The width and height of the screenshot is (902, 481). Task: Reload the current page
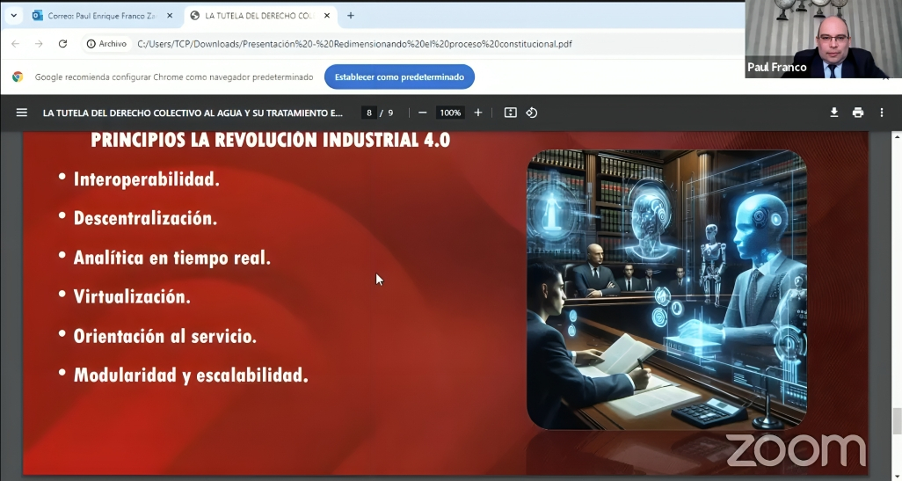click(62, 44)
